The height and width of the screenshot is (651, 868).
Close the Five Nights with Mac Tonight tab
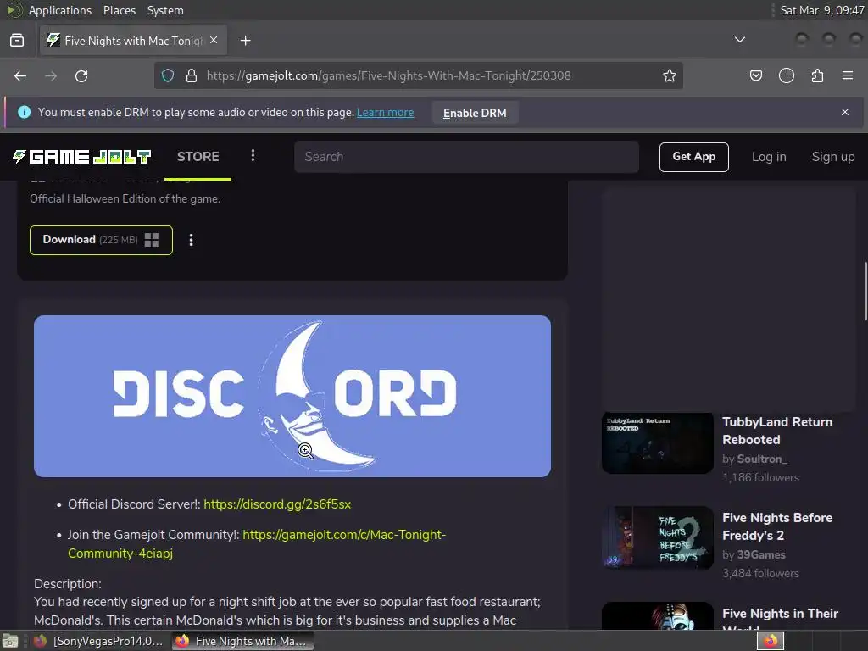pyautogui.click(x=214, y=41)
